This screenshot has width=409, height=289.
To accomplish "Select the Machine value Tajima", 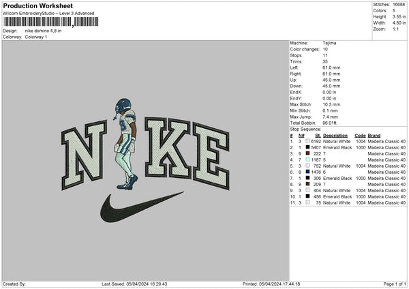I will tap(329, 43).
